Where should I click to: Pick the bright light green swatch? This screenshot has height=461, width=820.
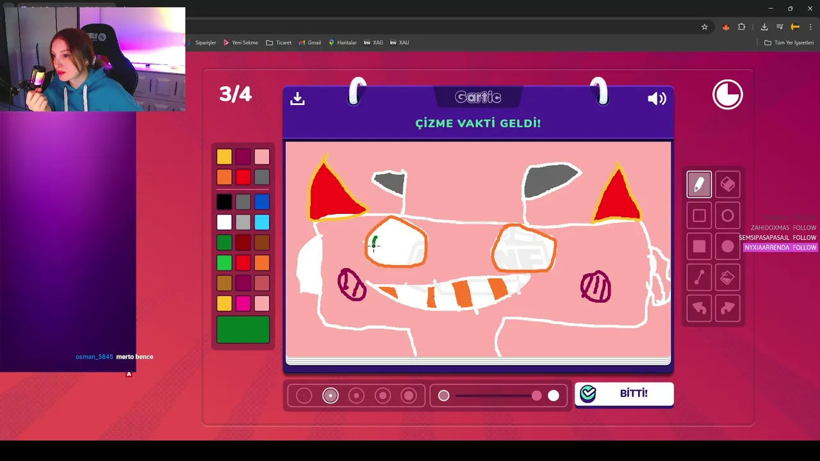(x=224, y=263)
